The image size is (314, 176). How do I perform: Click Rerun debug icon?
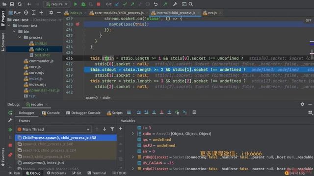pyautogui.click(x=10, y=113)
